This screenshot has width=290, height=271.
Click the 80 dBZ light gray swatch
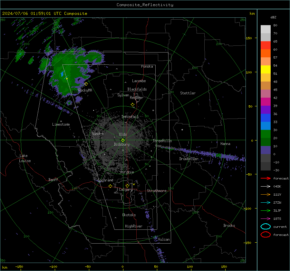[266, 29]
